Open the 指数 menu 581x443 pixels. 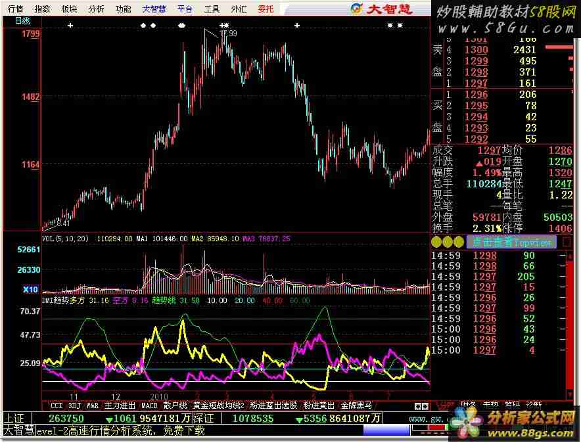click(42, 9)
